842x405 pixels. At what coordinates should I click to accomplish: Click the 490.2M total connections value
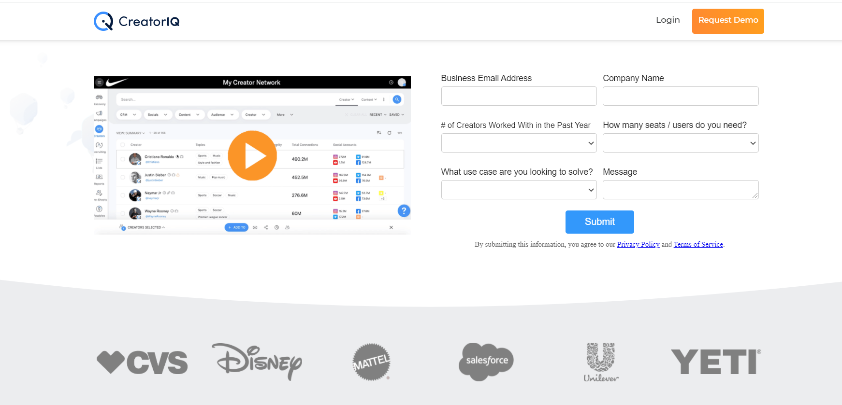[300, 159]
